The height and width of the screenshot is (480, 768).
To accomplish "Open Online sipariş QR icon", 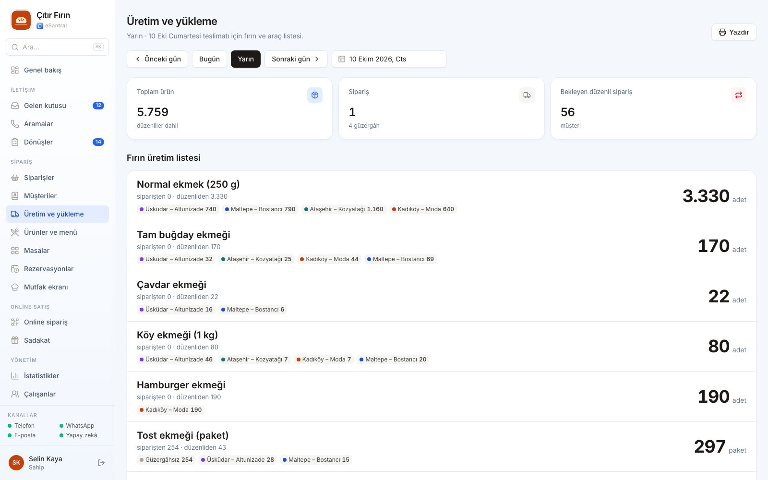I will (x=15, y=322).
